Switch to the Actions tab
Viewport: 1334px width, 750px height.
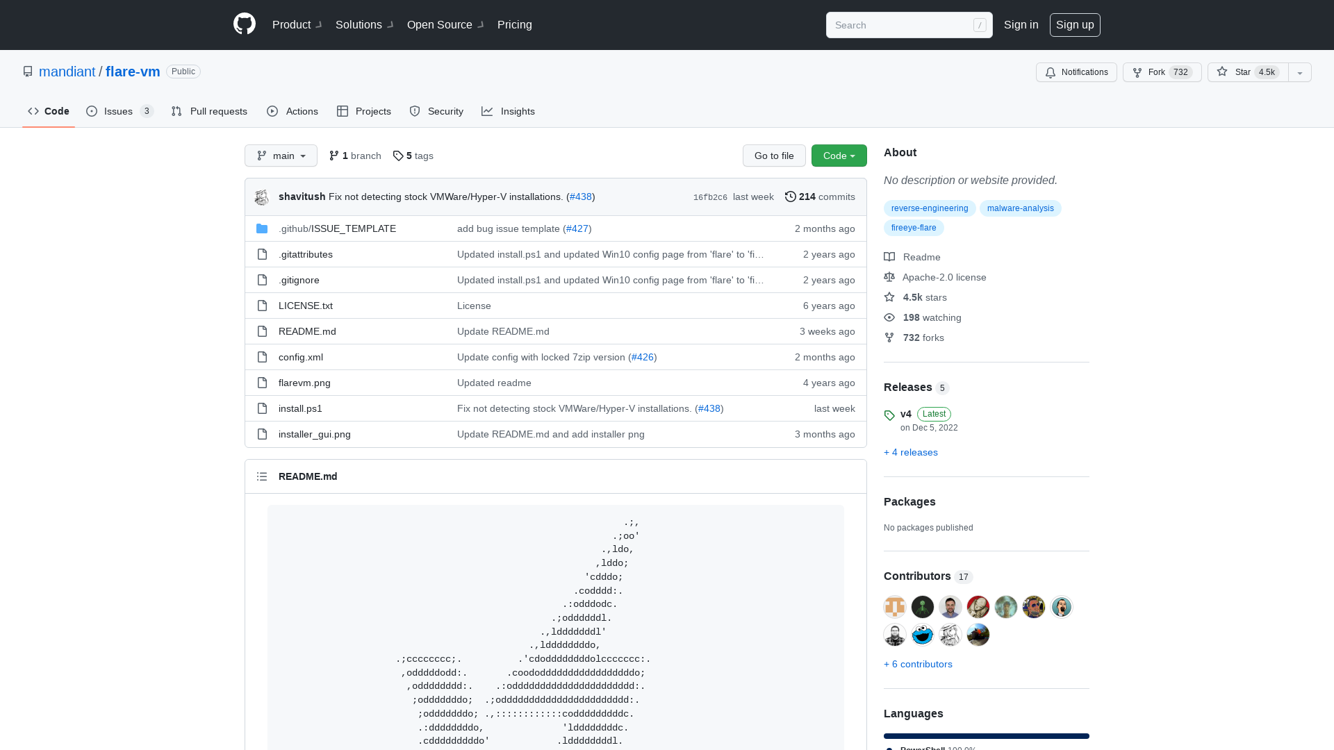point(293,111)
